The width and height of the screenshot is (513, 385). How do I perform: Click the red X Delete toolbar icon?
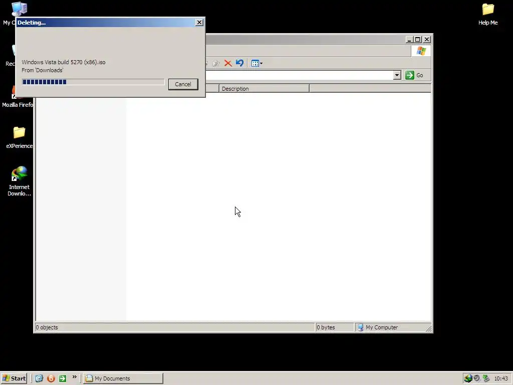tap(228, 63)
